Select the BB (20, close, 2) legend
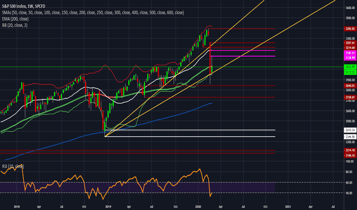Viewport: 357px width, 210px height. tap(15, 25)
